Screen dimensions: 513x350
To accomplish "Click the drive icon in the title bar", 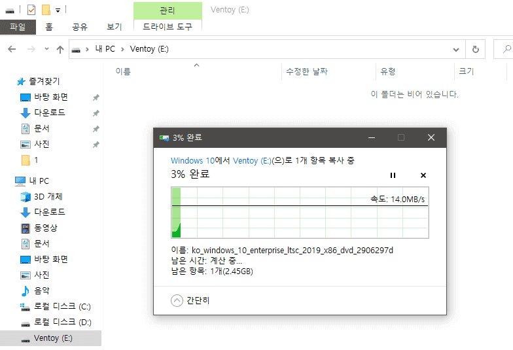I will 10,10.
